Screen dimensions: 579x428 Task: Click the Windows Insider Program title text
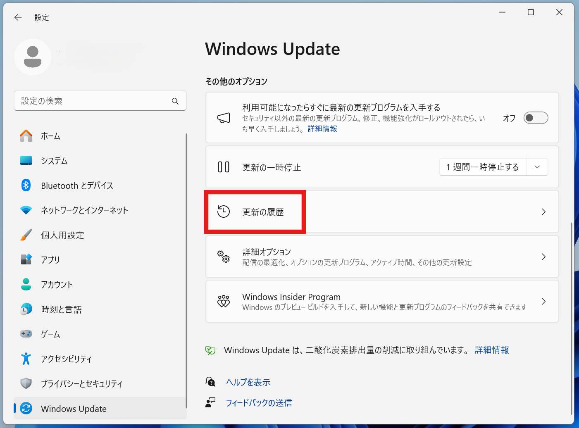point(291,297)
